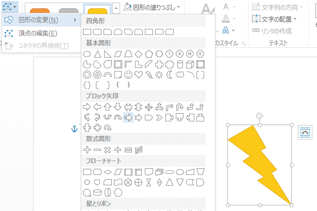317x211 pixels.
Task: Open text fill A dropdown arrow
Action: click(x=235, y=7)
